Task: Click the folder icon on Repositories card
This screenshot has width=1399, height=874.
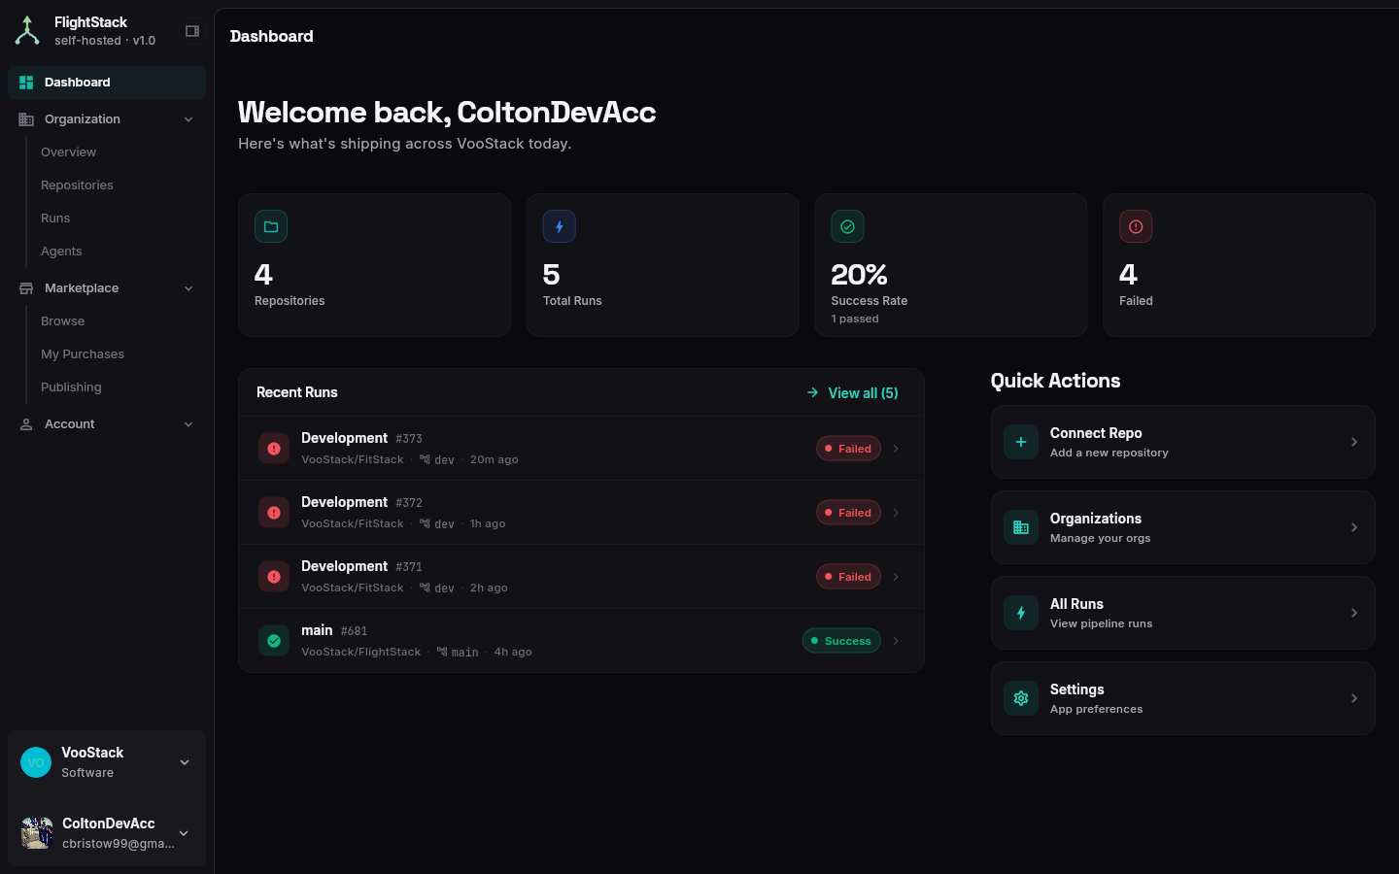Action: click(x=271, y=226)
